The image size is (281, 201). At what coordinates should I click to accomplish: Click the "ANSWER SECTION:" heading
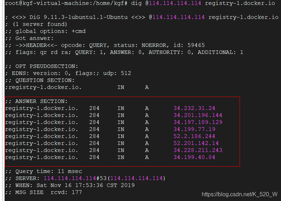pos(36,101)
